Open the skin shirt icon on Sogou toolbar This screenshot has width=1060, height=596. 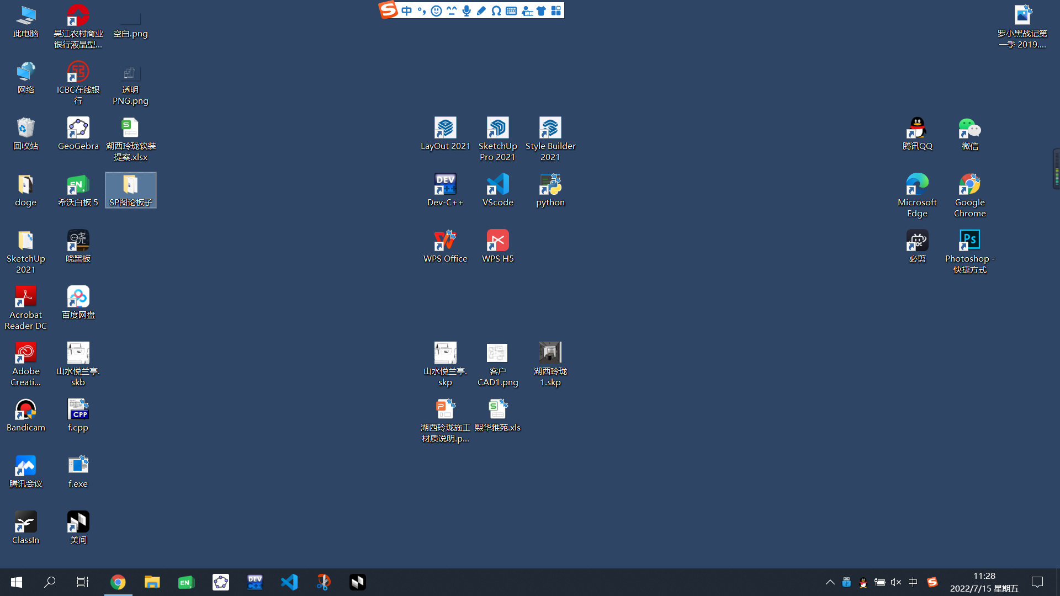click(541, 10)
